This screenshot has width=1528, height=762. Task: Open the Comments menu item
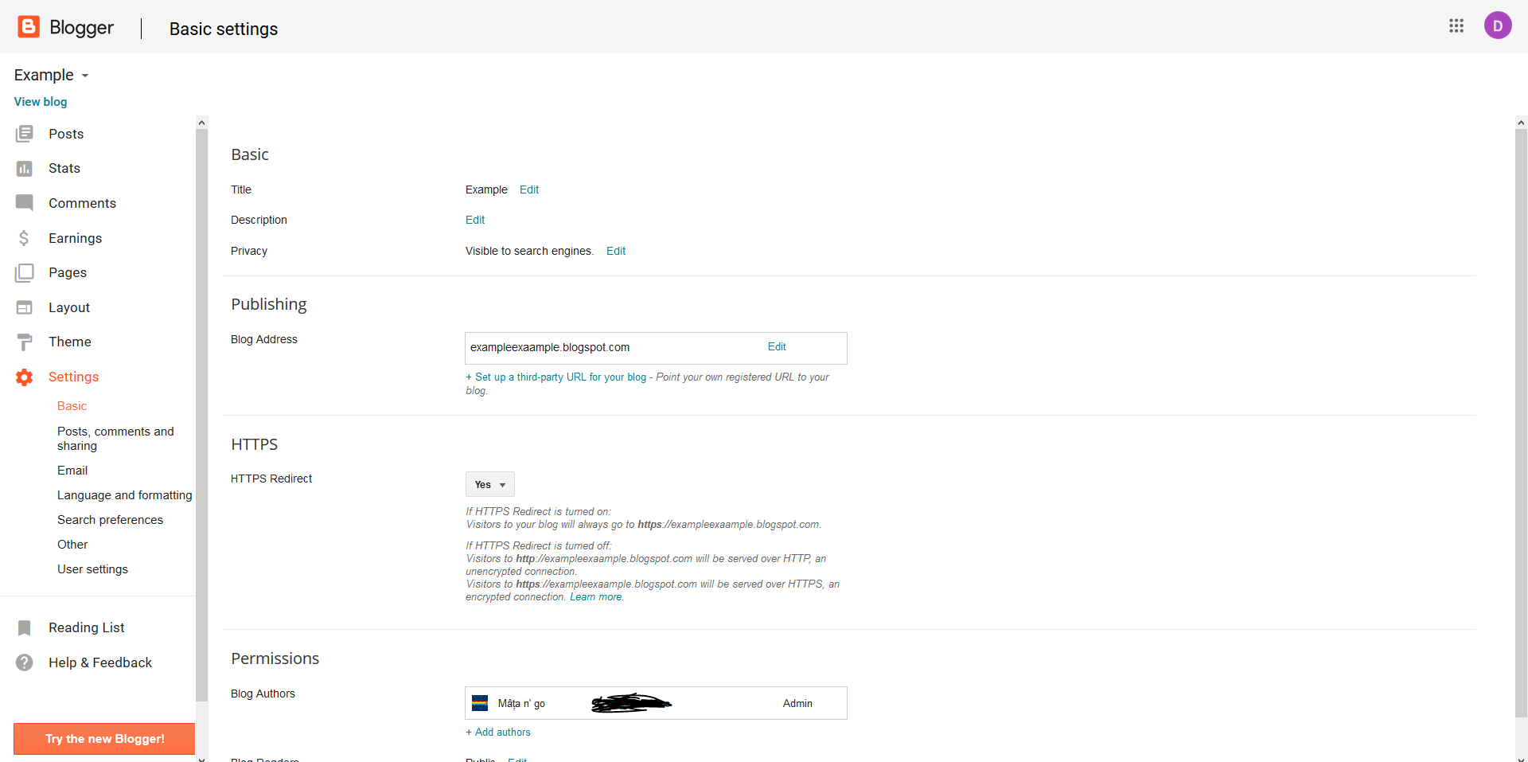click(82, 203)
